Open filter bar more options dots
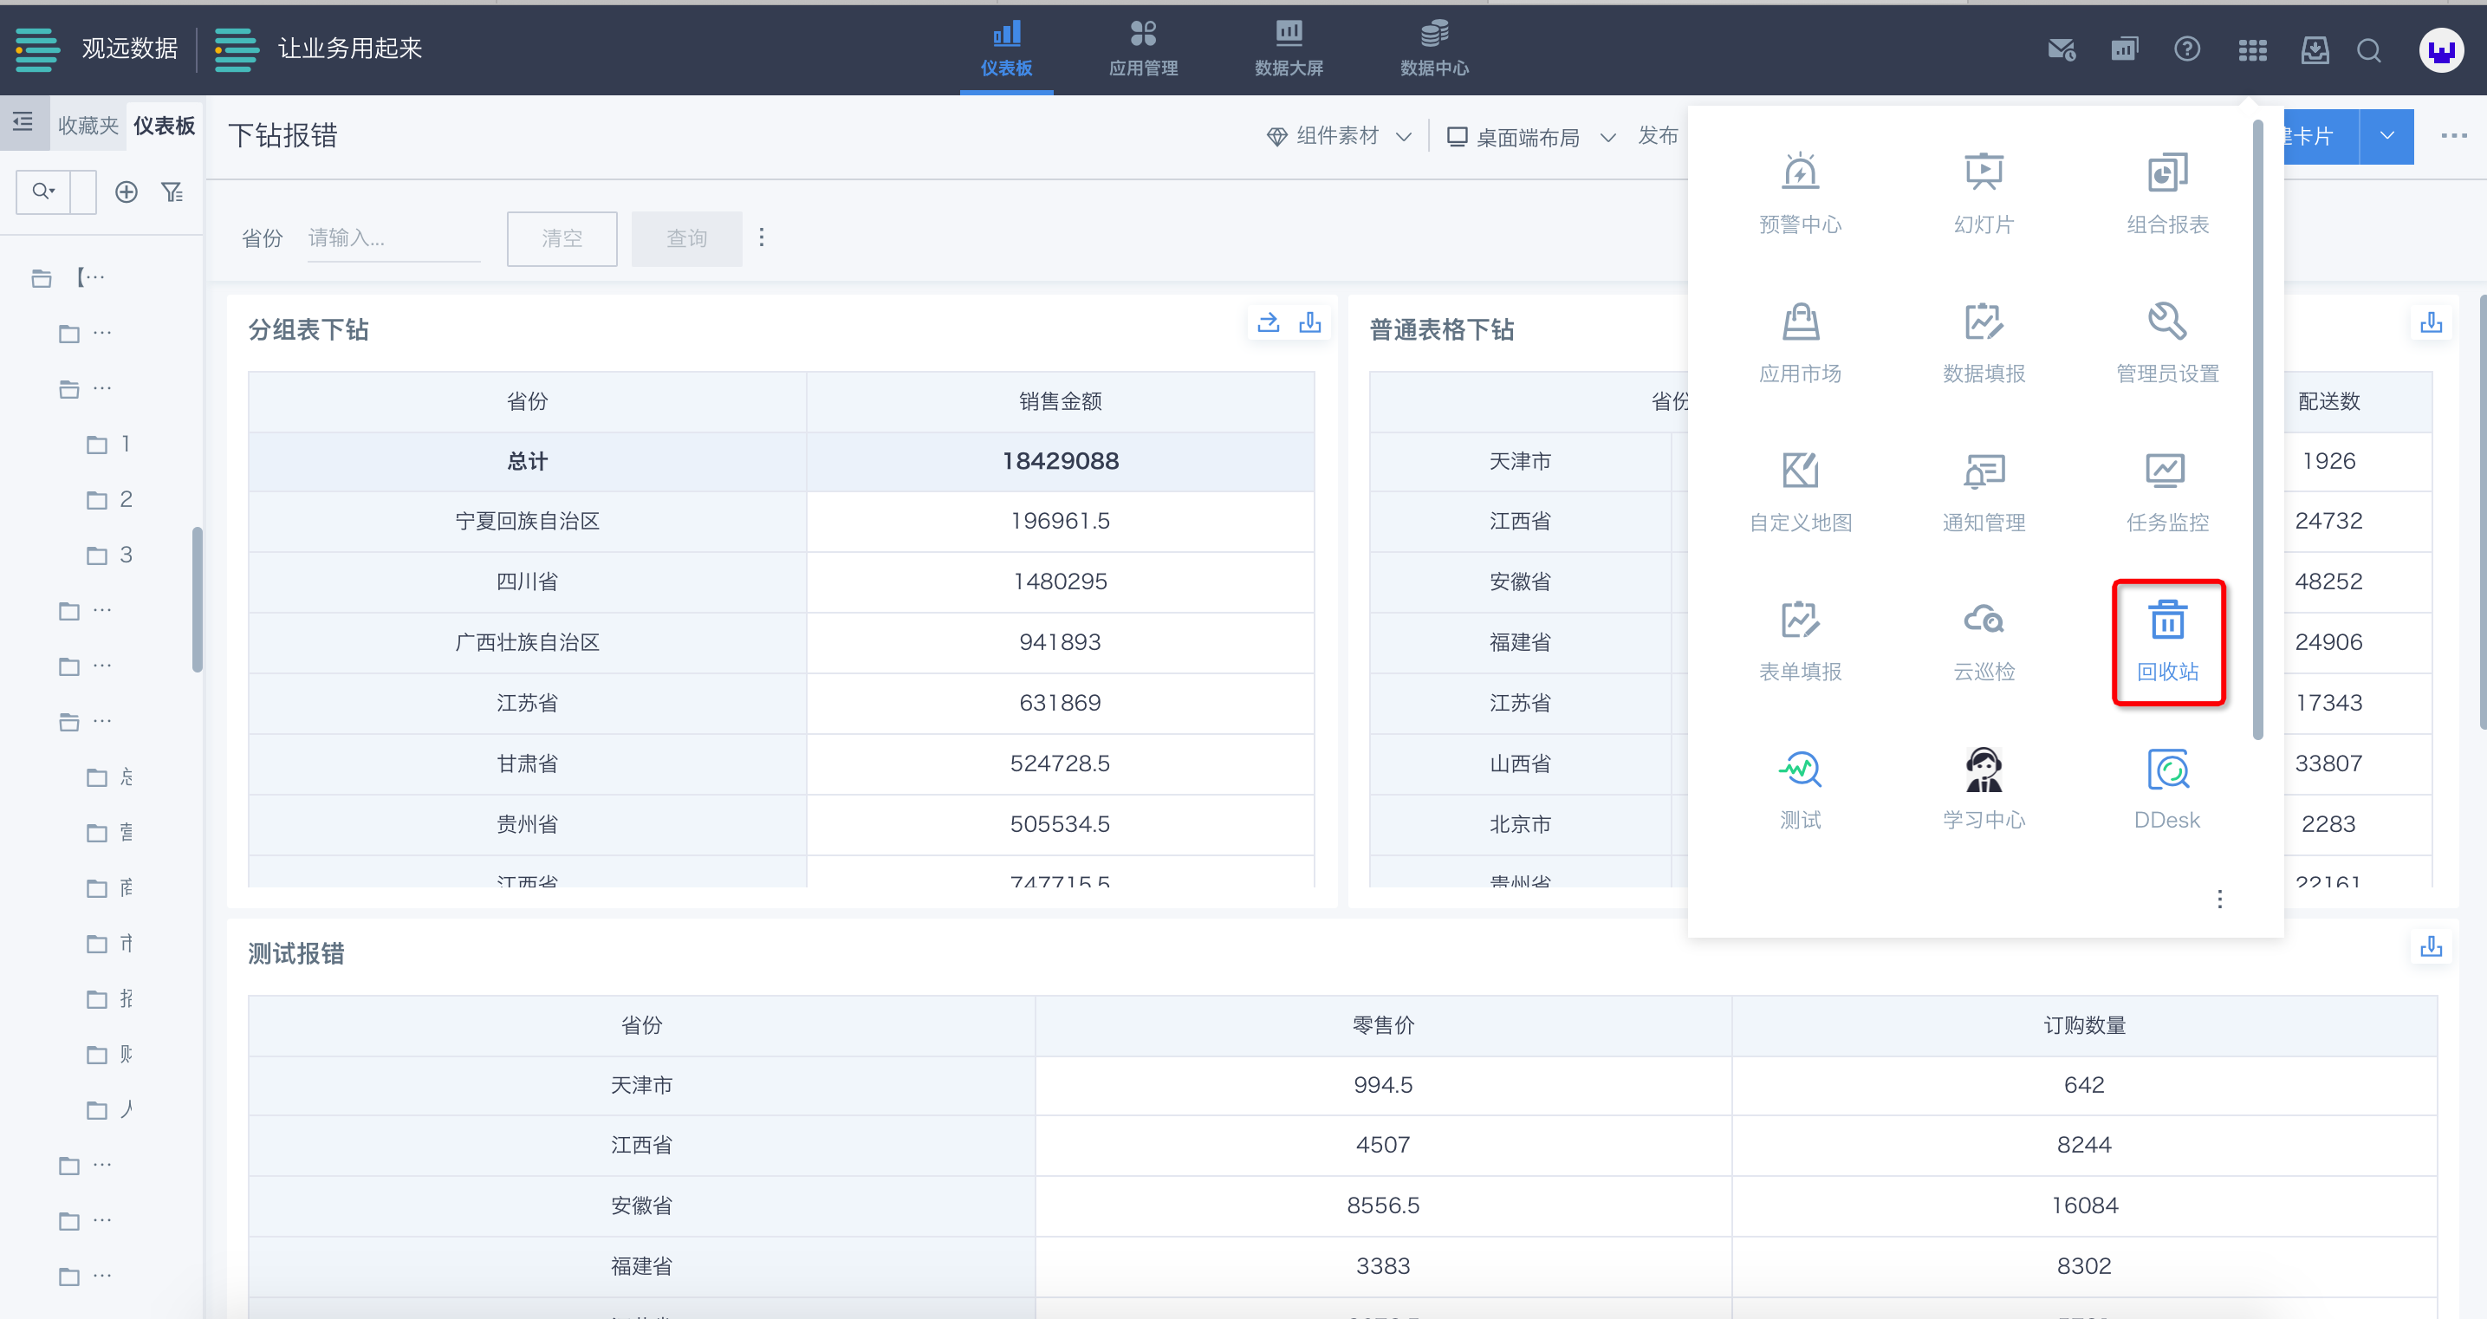The width and height of the screenshot is (2487, 1319). 762,237
